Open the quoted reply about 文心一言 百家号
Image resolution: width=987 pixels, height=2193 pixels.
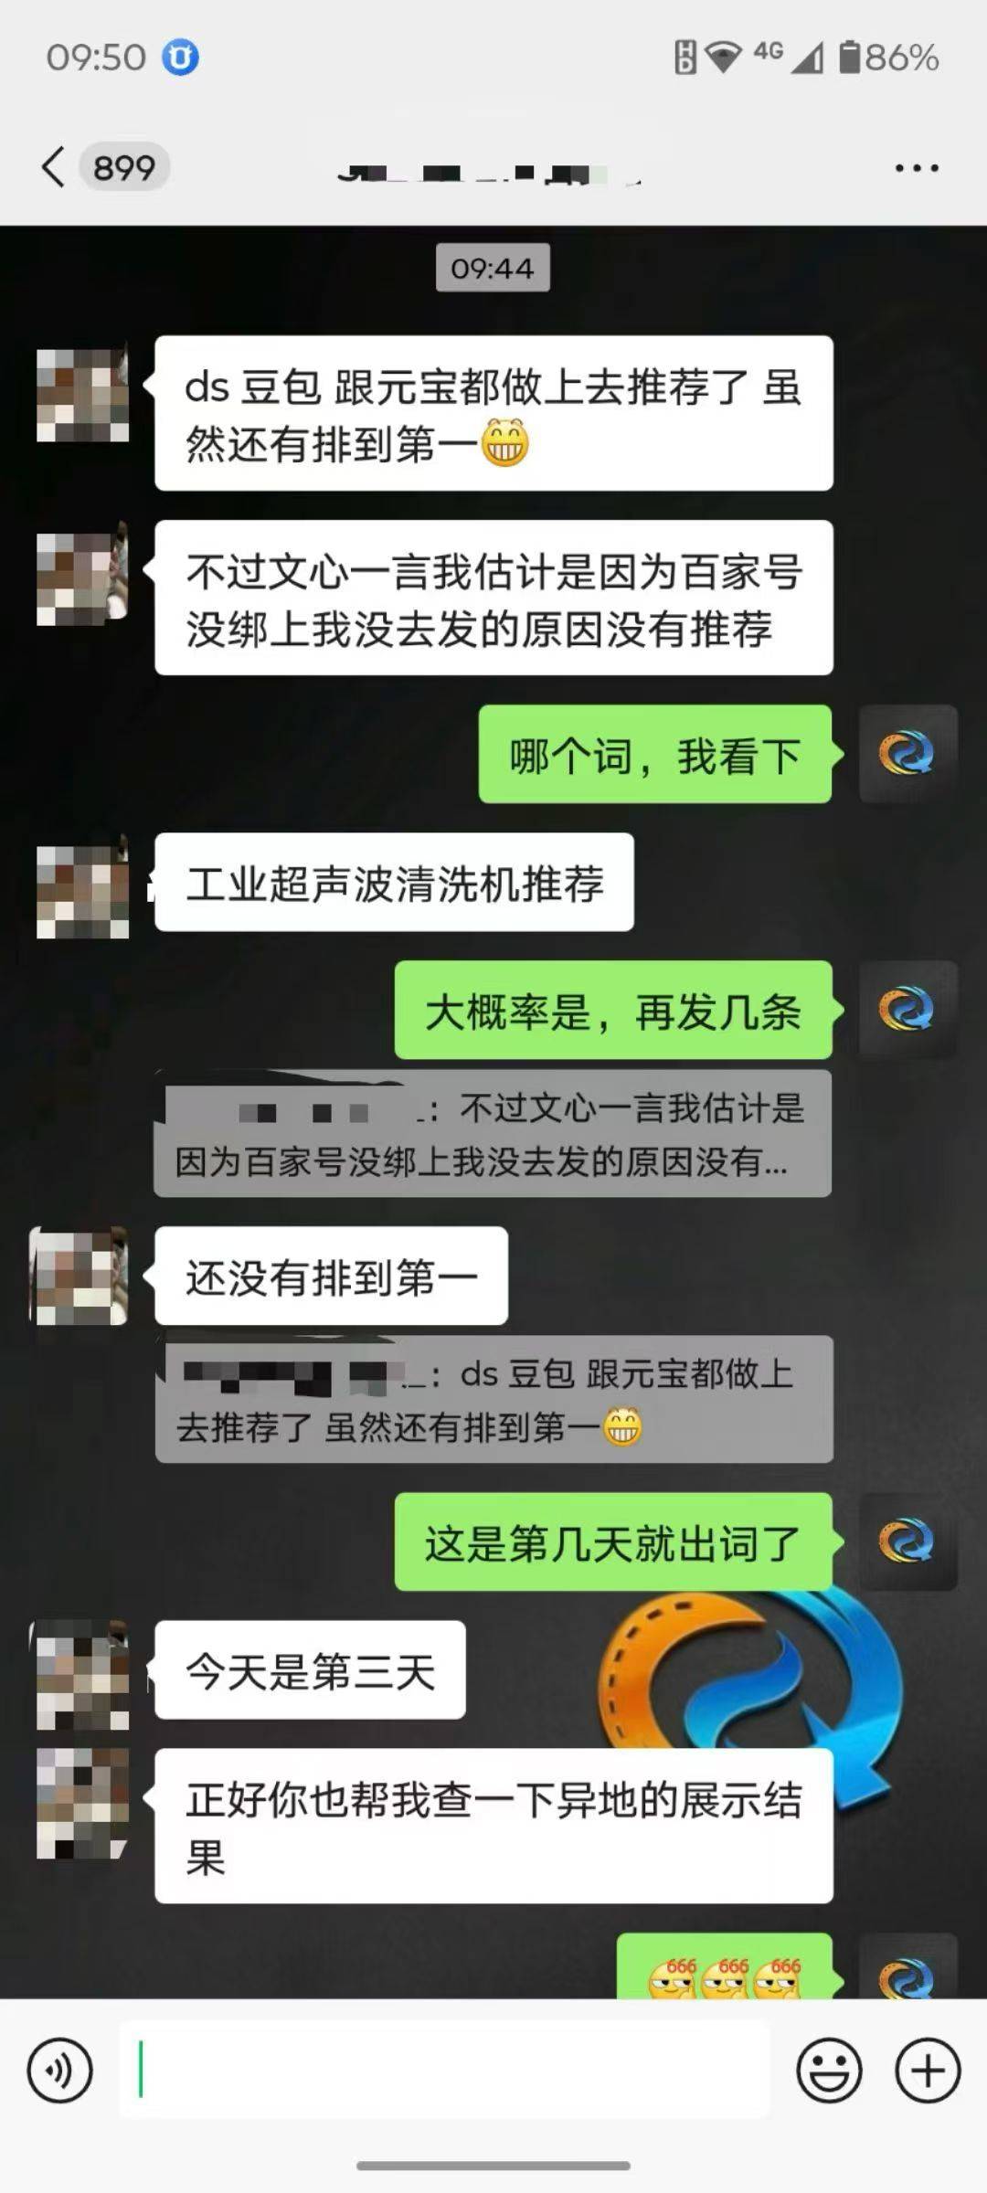coord(493,1133)
